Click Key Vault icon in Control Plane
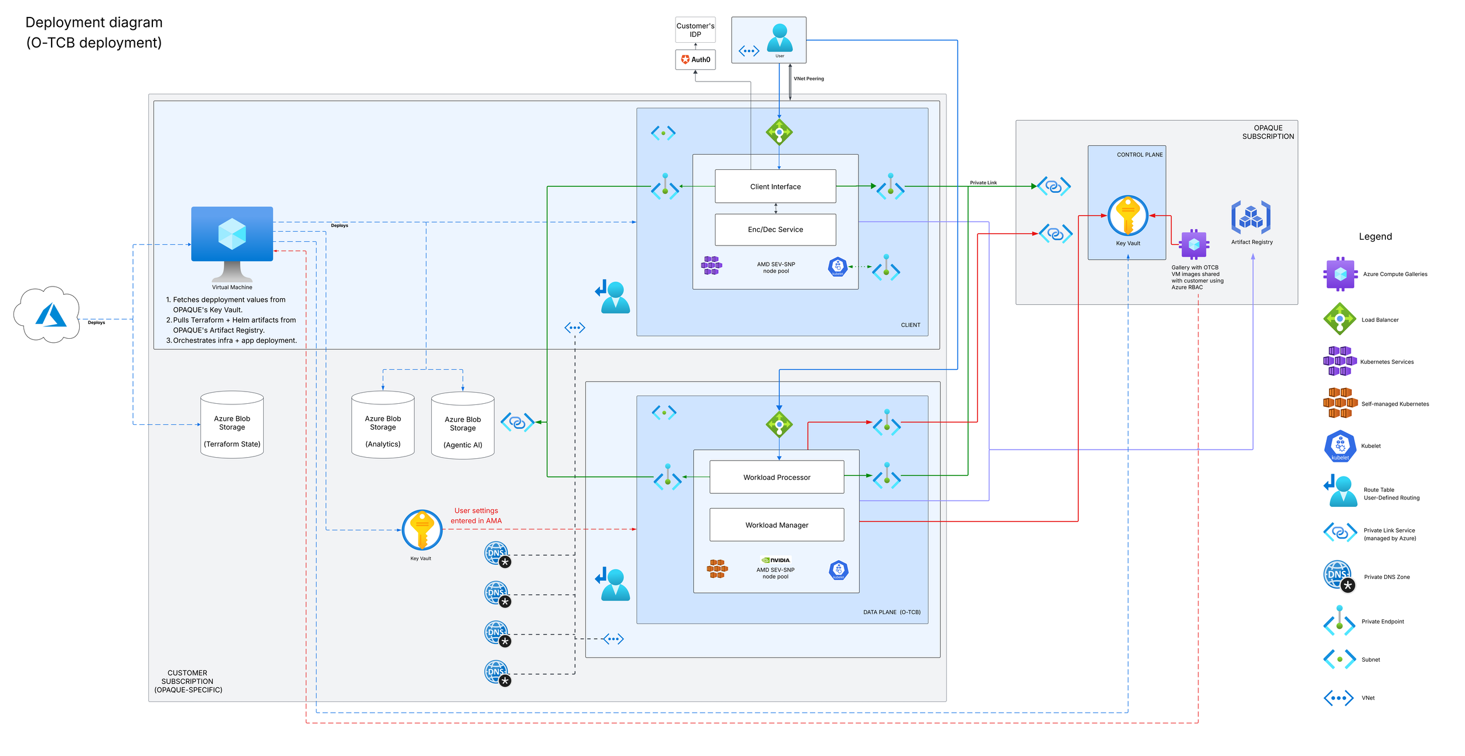Viewport: 1465px width, 756px height. (1127, 215)
